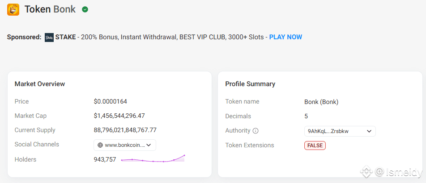Click the Price value $0.0000164

(110, 102)
